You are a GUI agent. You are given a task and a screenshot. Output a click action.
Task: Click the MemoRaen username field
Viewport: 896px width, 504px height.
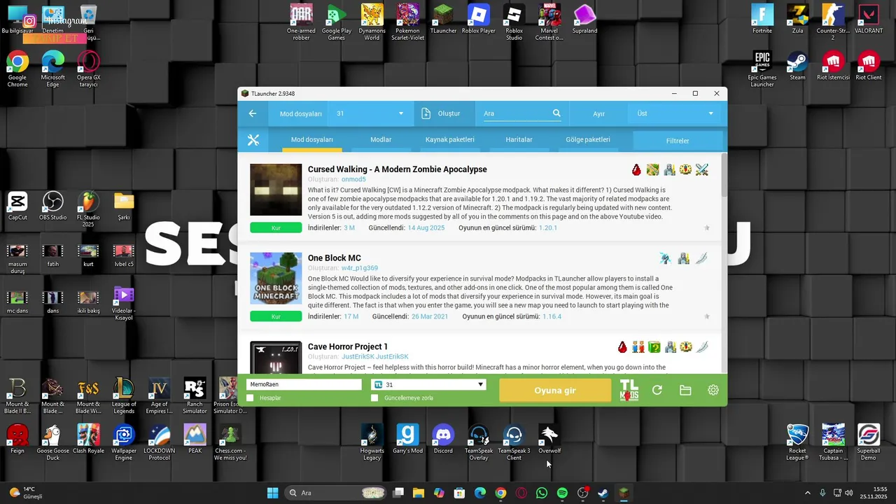point(304,384)
